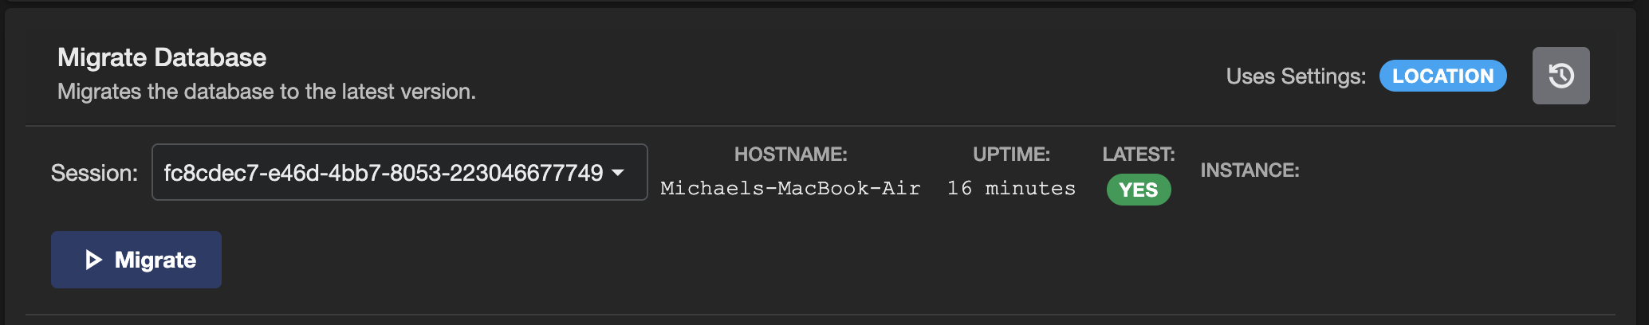Click the Uses Settings label
1649x325 pixels.
[1296, 76]
